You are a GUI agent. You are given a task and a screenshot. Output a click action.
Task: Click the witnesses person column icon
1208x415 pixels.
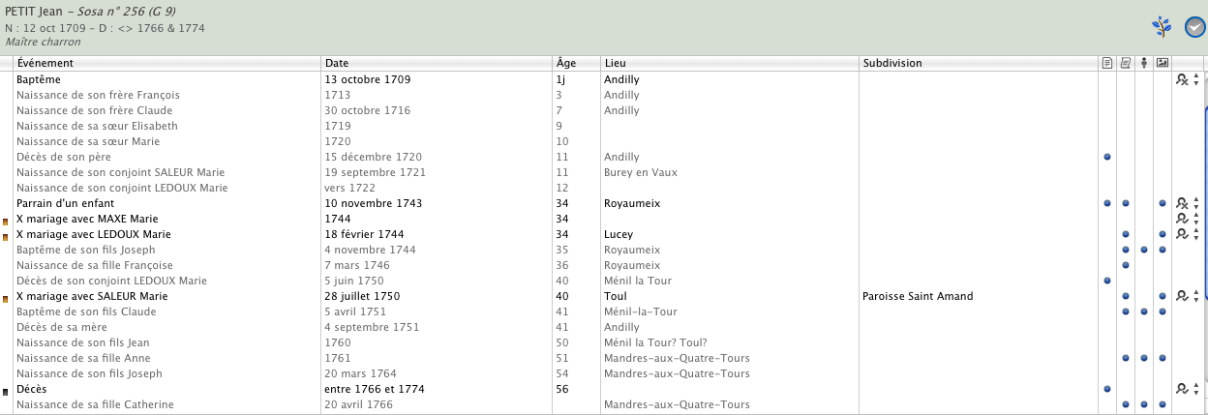pyautogui.click(x=1143, y=63)
